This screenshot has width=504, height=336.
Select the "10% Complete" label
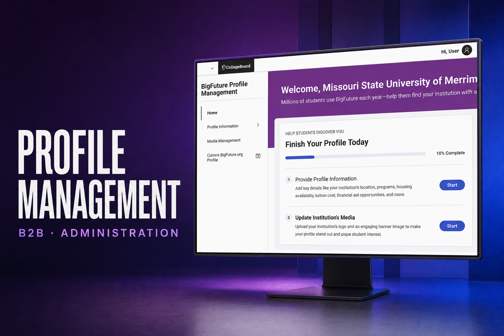tap(451, 153)
